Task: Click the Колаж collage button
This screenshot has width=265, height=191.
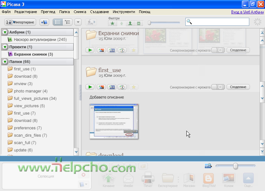Action: (229, 180)
